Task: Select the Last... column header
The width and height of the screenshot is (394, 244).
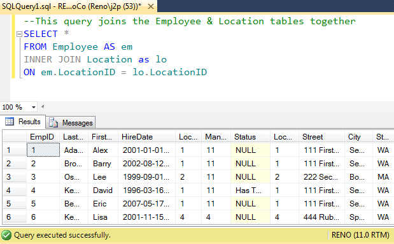Action: tap(74, 137)
